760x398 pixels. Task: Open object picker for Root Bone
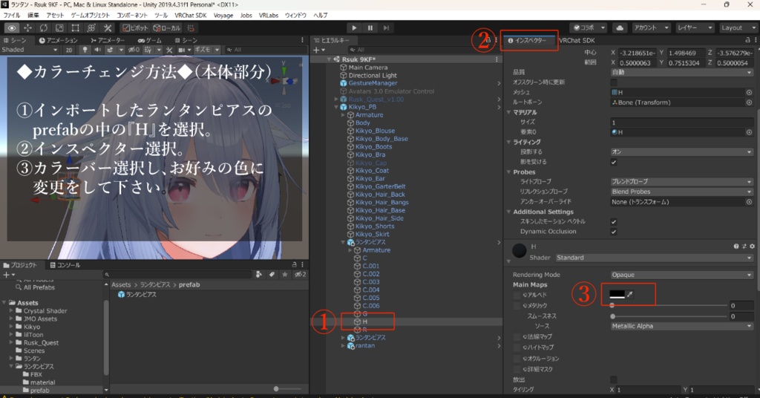[x=749, y=102]
